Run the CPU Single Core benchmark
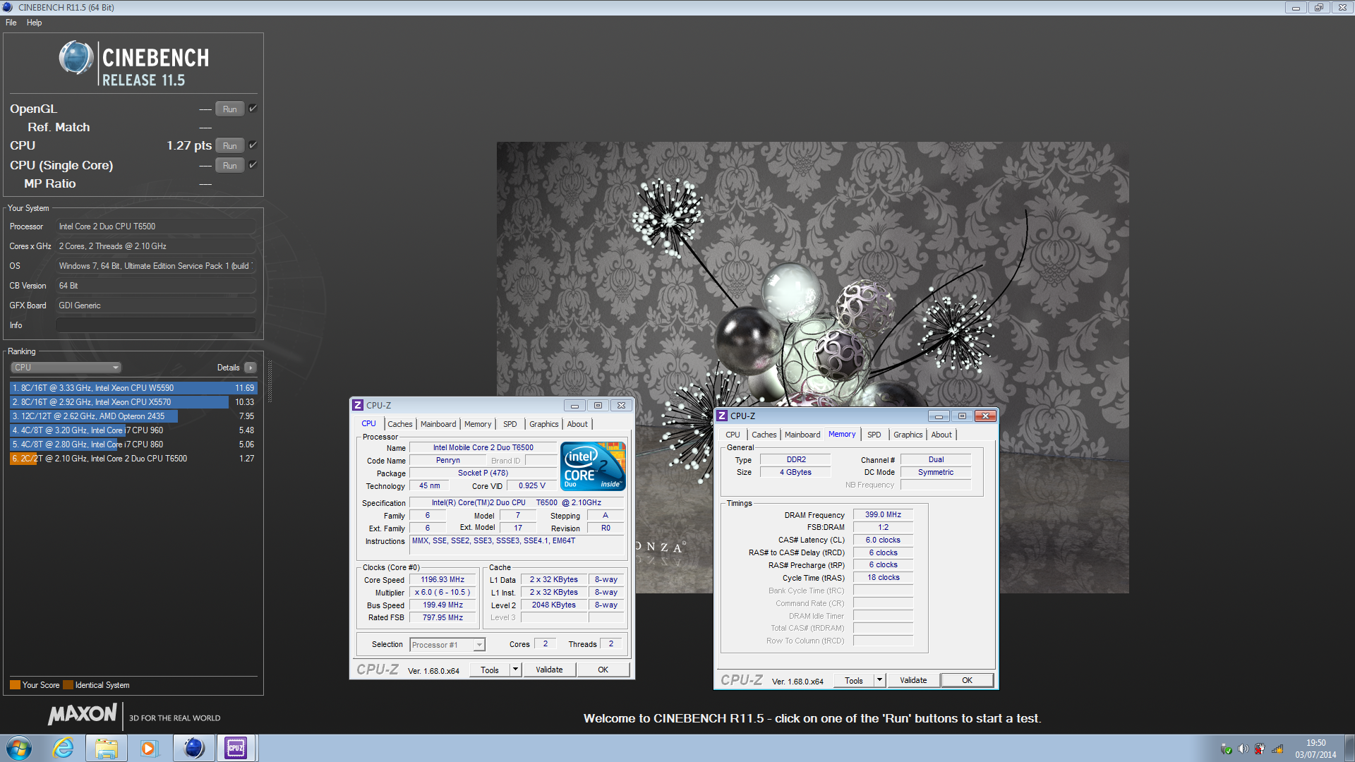Image resolution: width=1355 pixels, height=762 pixels. 230,166
